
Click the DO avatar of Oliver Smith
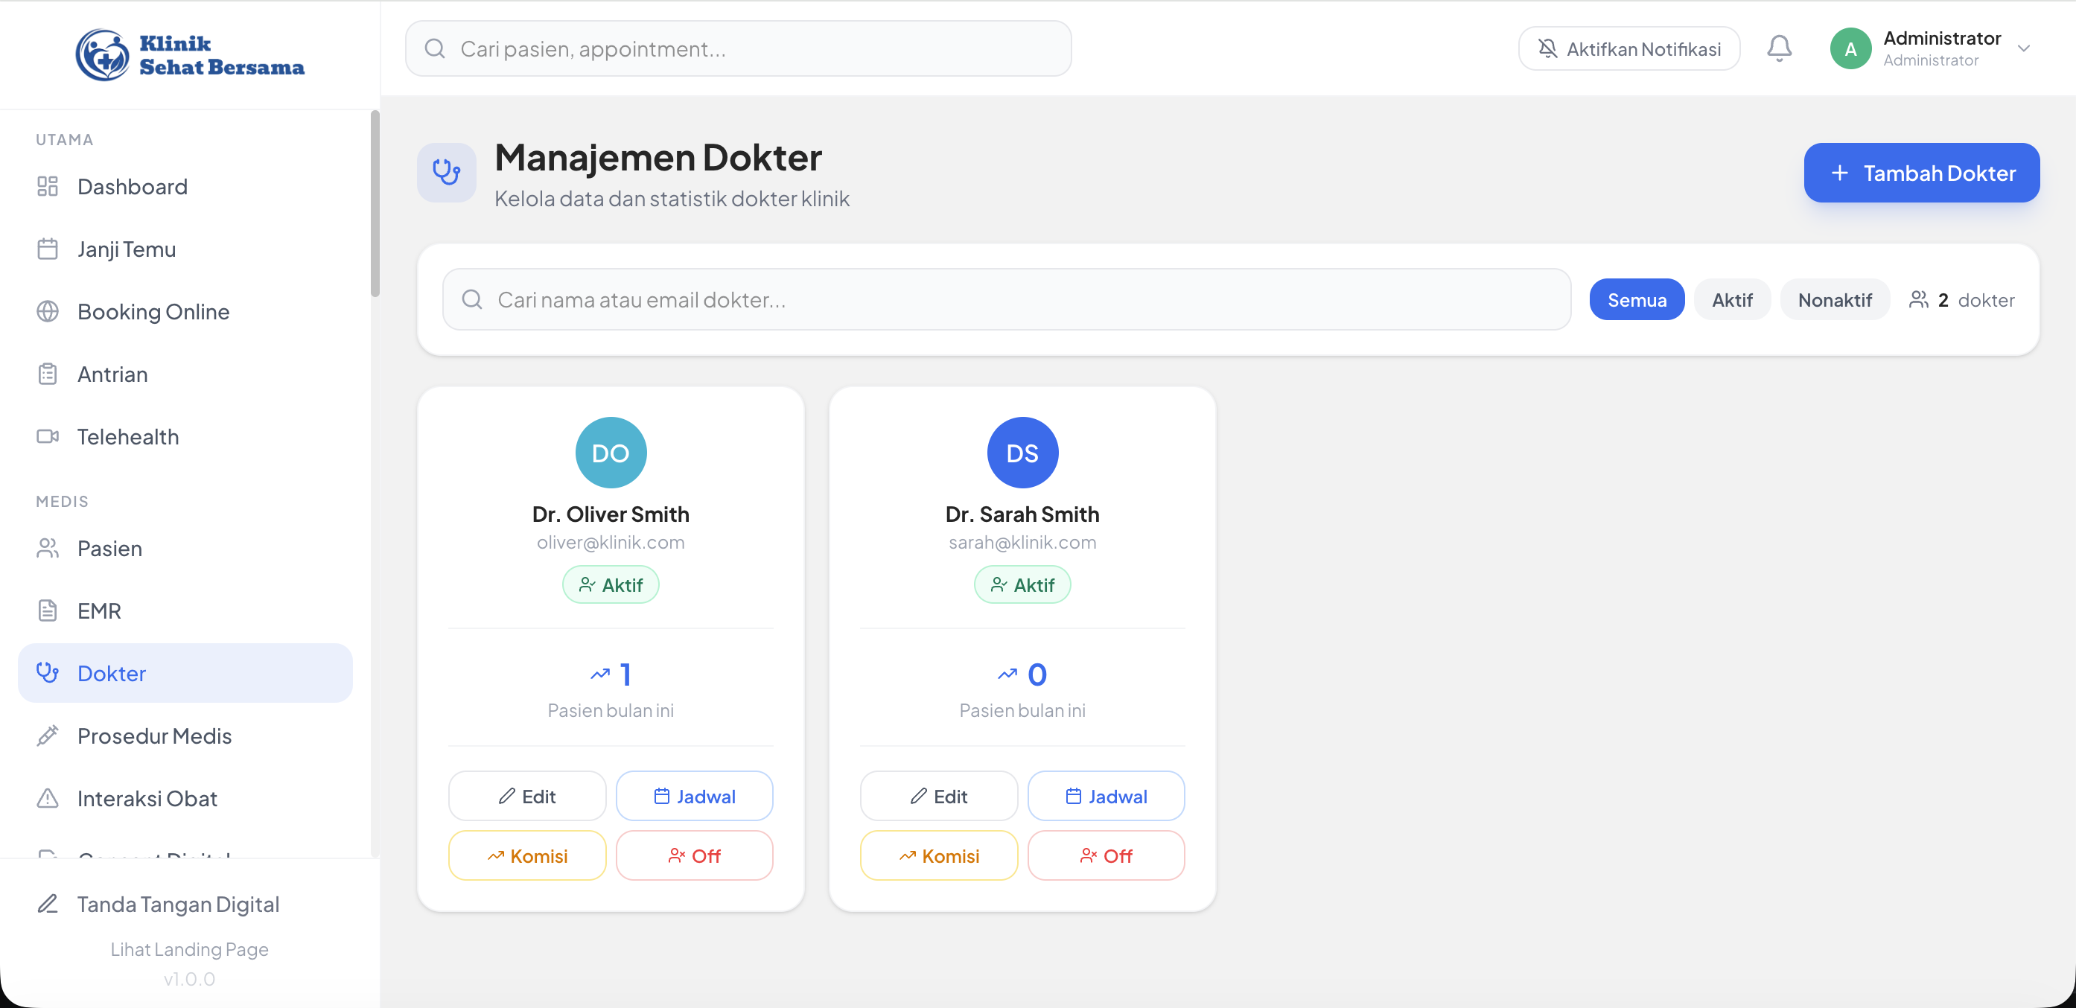[x=610, y=453]
